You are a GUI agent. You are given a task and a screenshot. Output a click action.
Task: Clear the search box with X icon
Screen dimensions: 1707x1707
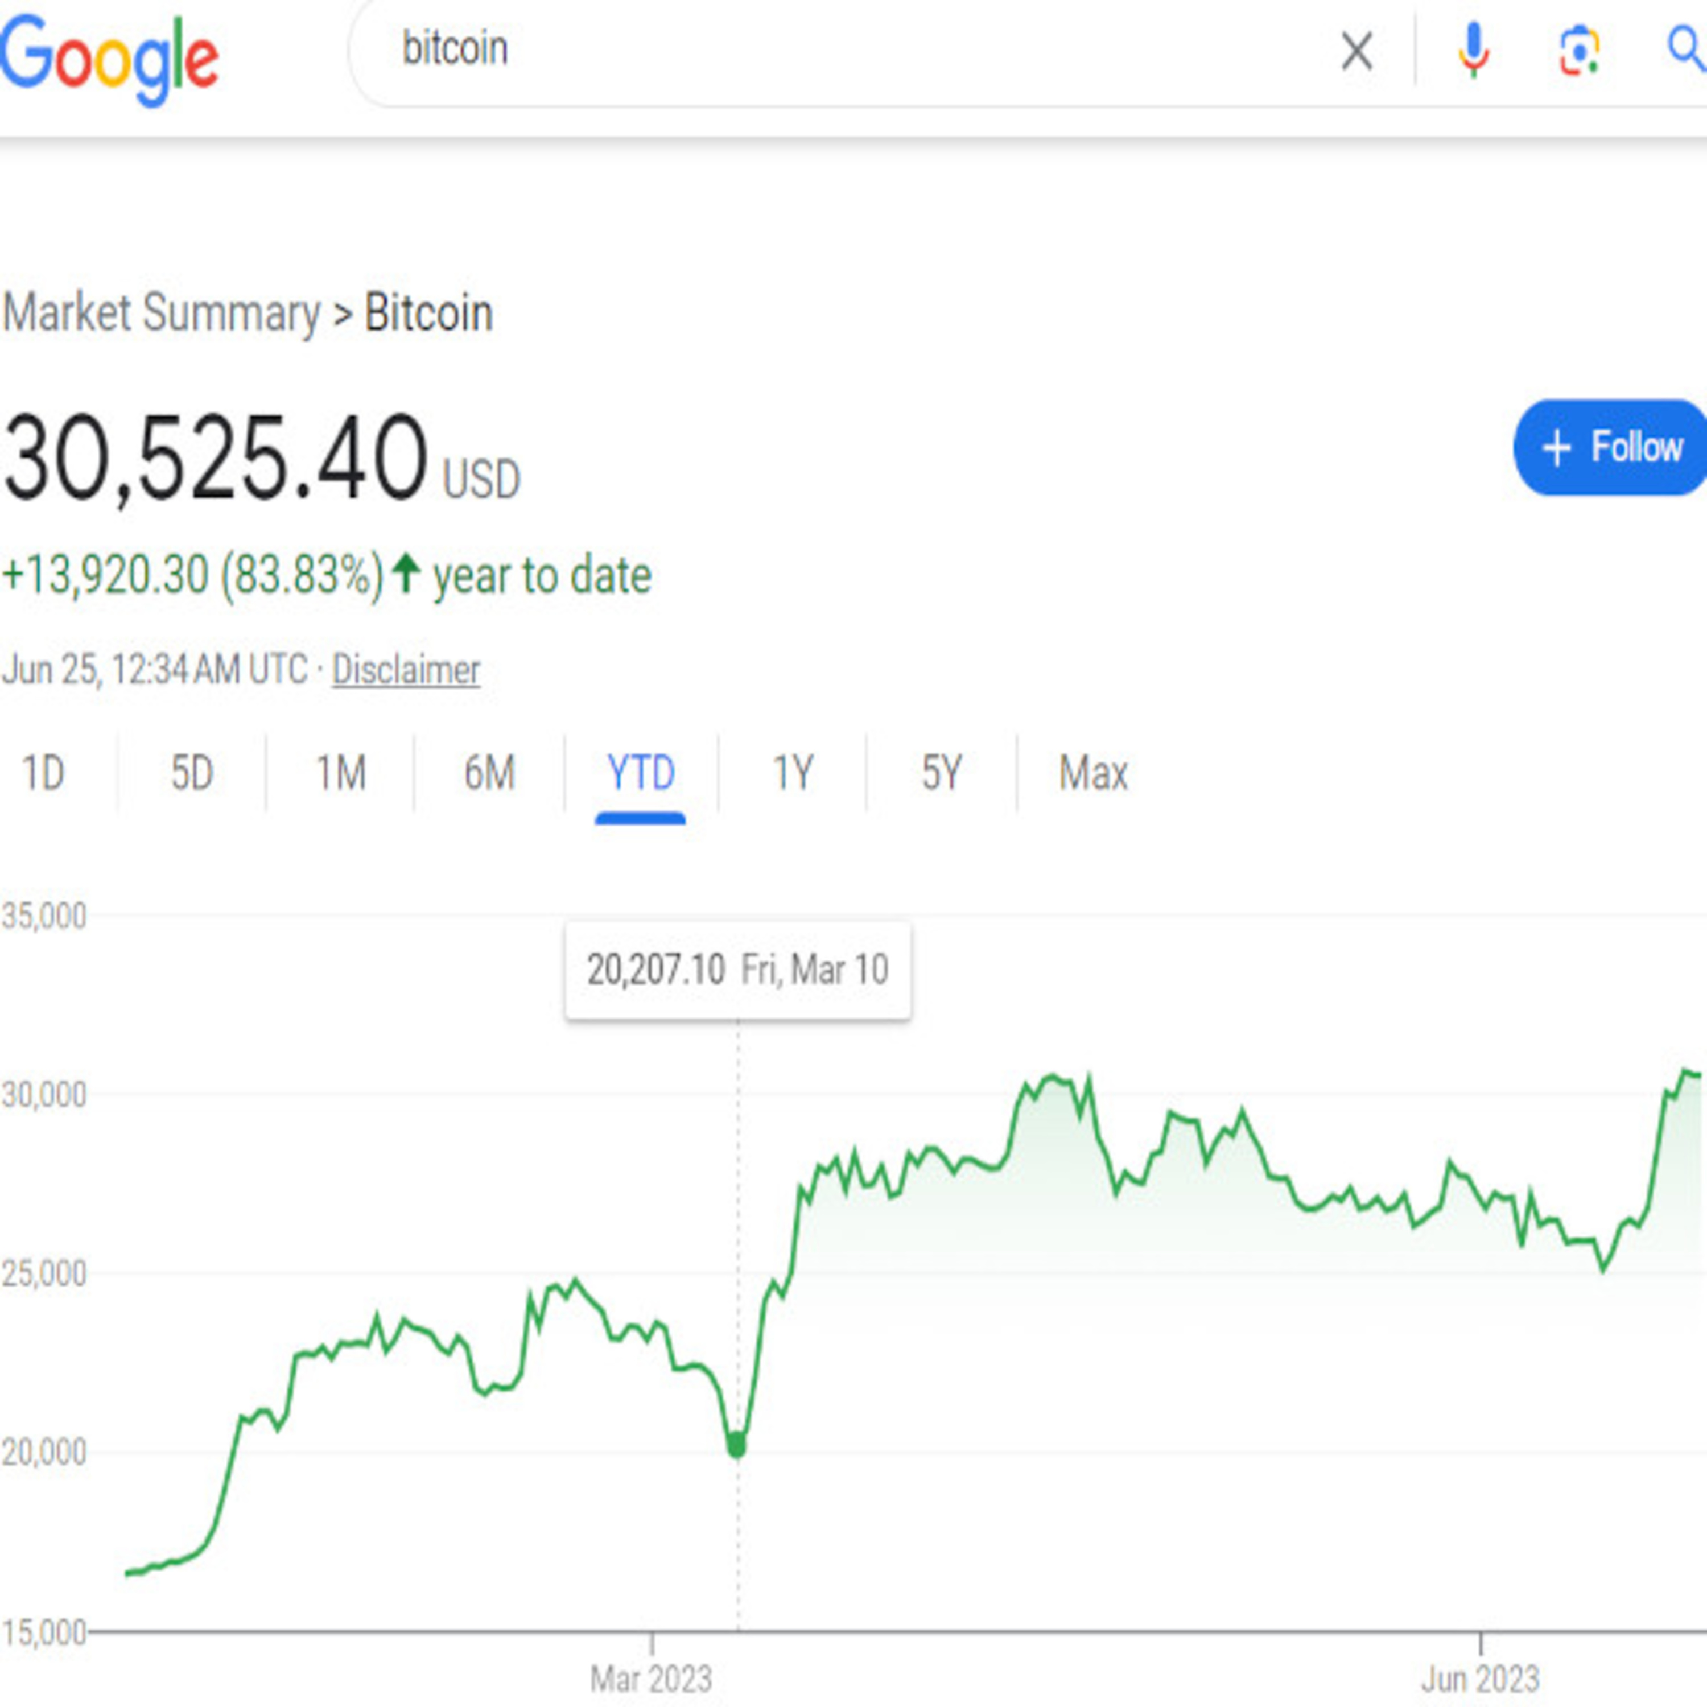click(1356, 51)
